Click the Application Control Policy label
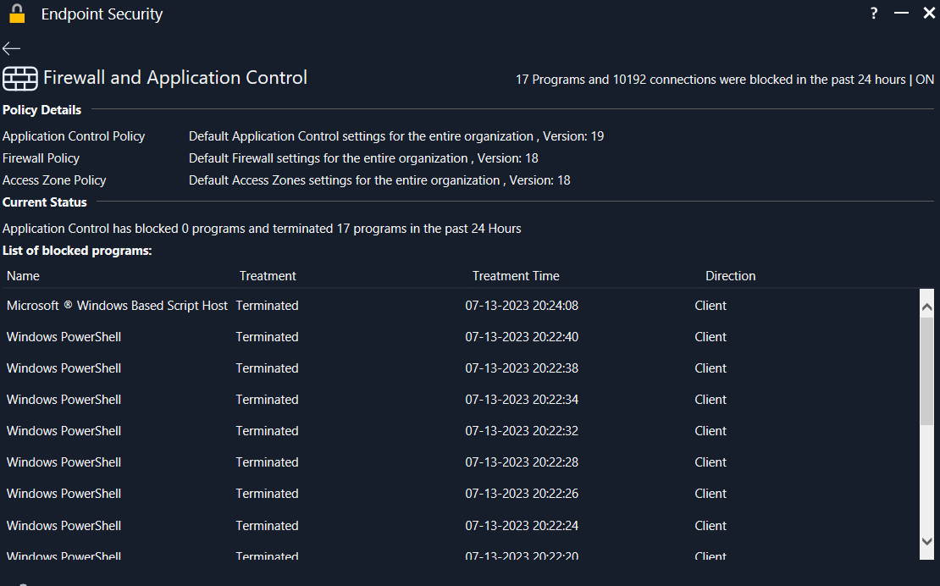 tap(74, 136)
